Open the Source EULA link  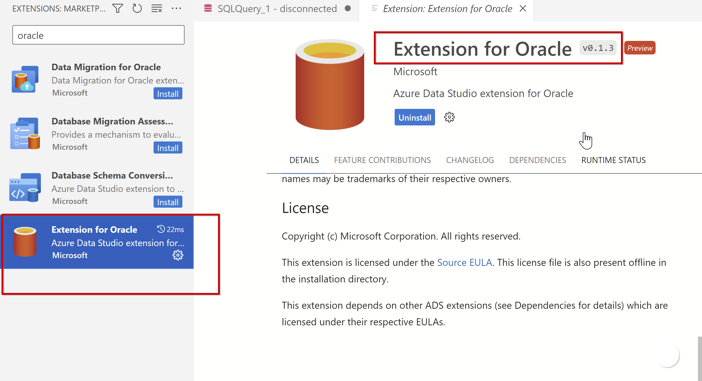click(x=464, y=262)
